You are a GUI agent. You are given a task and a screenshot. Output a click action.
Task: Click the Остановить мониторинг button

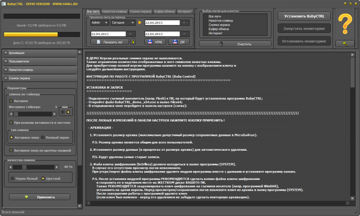(304, 41)
